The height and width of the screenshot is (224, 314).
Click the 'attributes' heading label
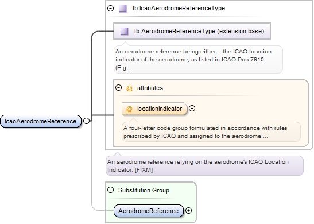150,88
